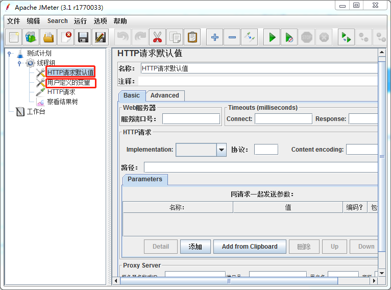The height and width of the screenshot is (290, 391).
Task: Select 用户定义的变量 in the tree
Action: pos(69,83)
